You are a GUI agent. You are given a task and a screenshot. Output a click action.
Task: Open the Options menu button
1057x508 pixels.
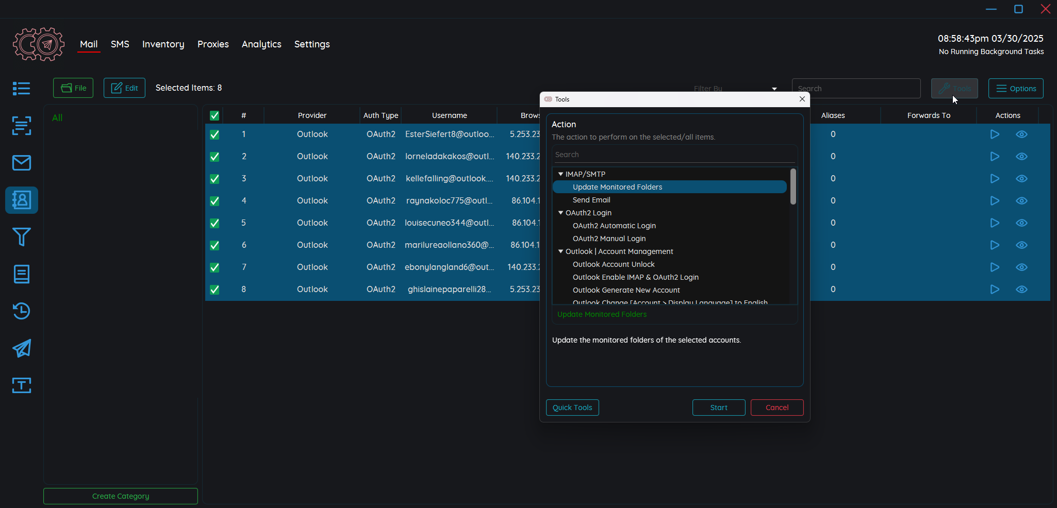point(1016,88)
